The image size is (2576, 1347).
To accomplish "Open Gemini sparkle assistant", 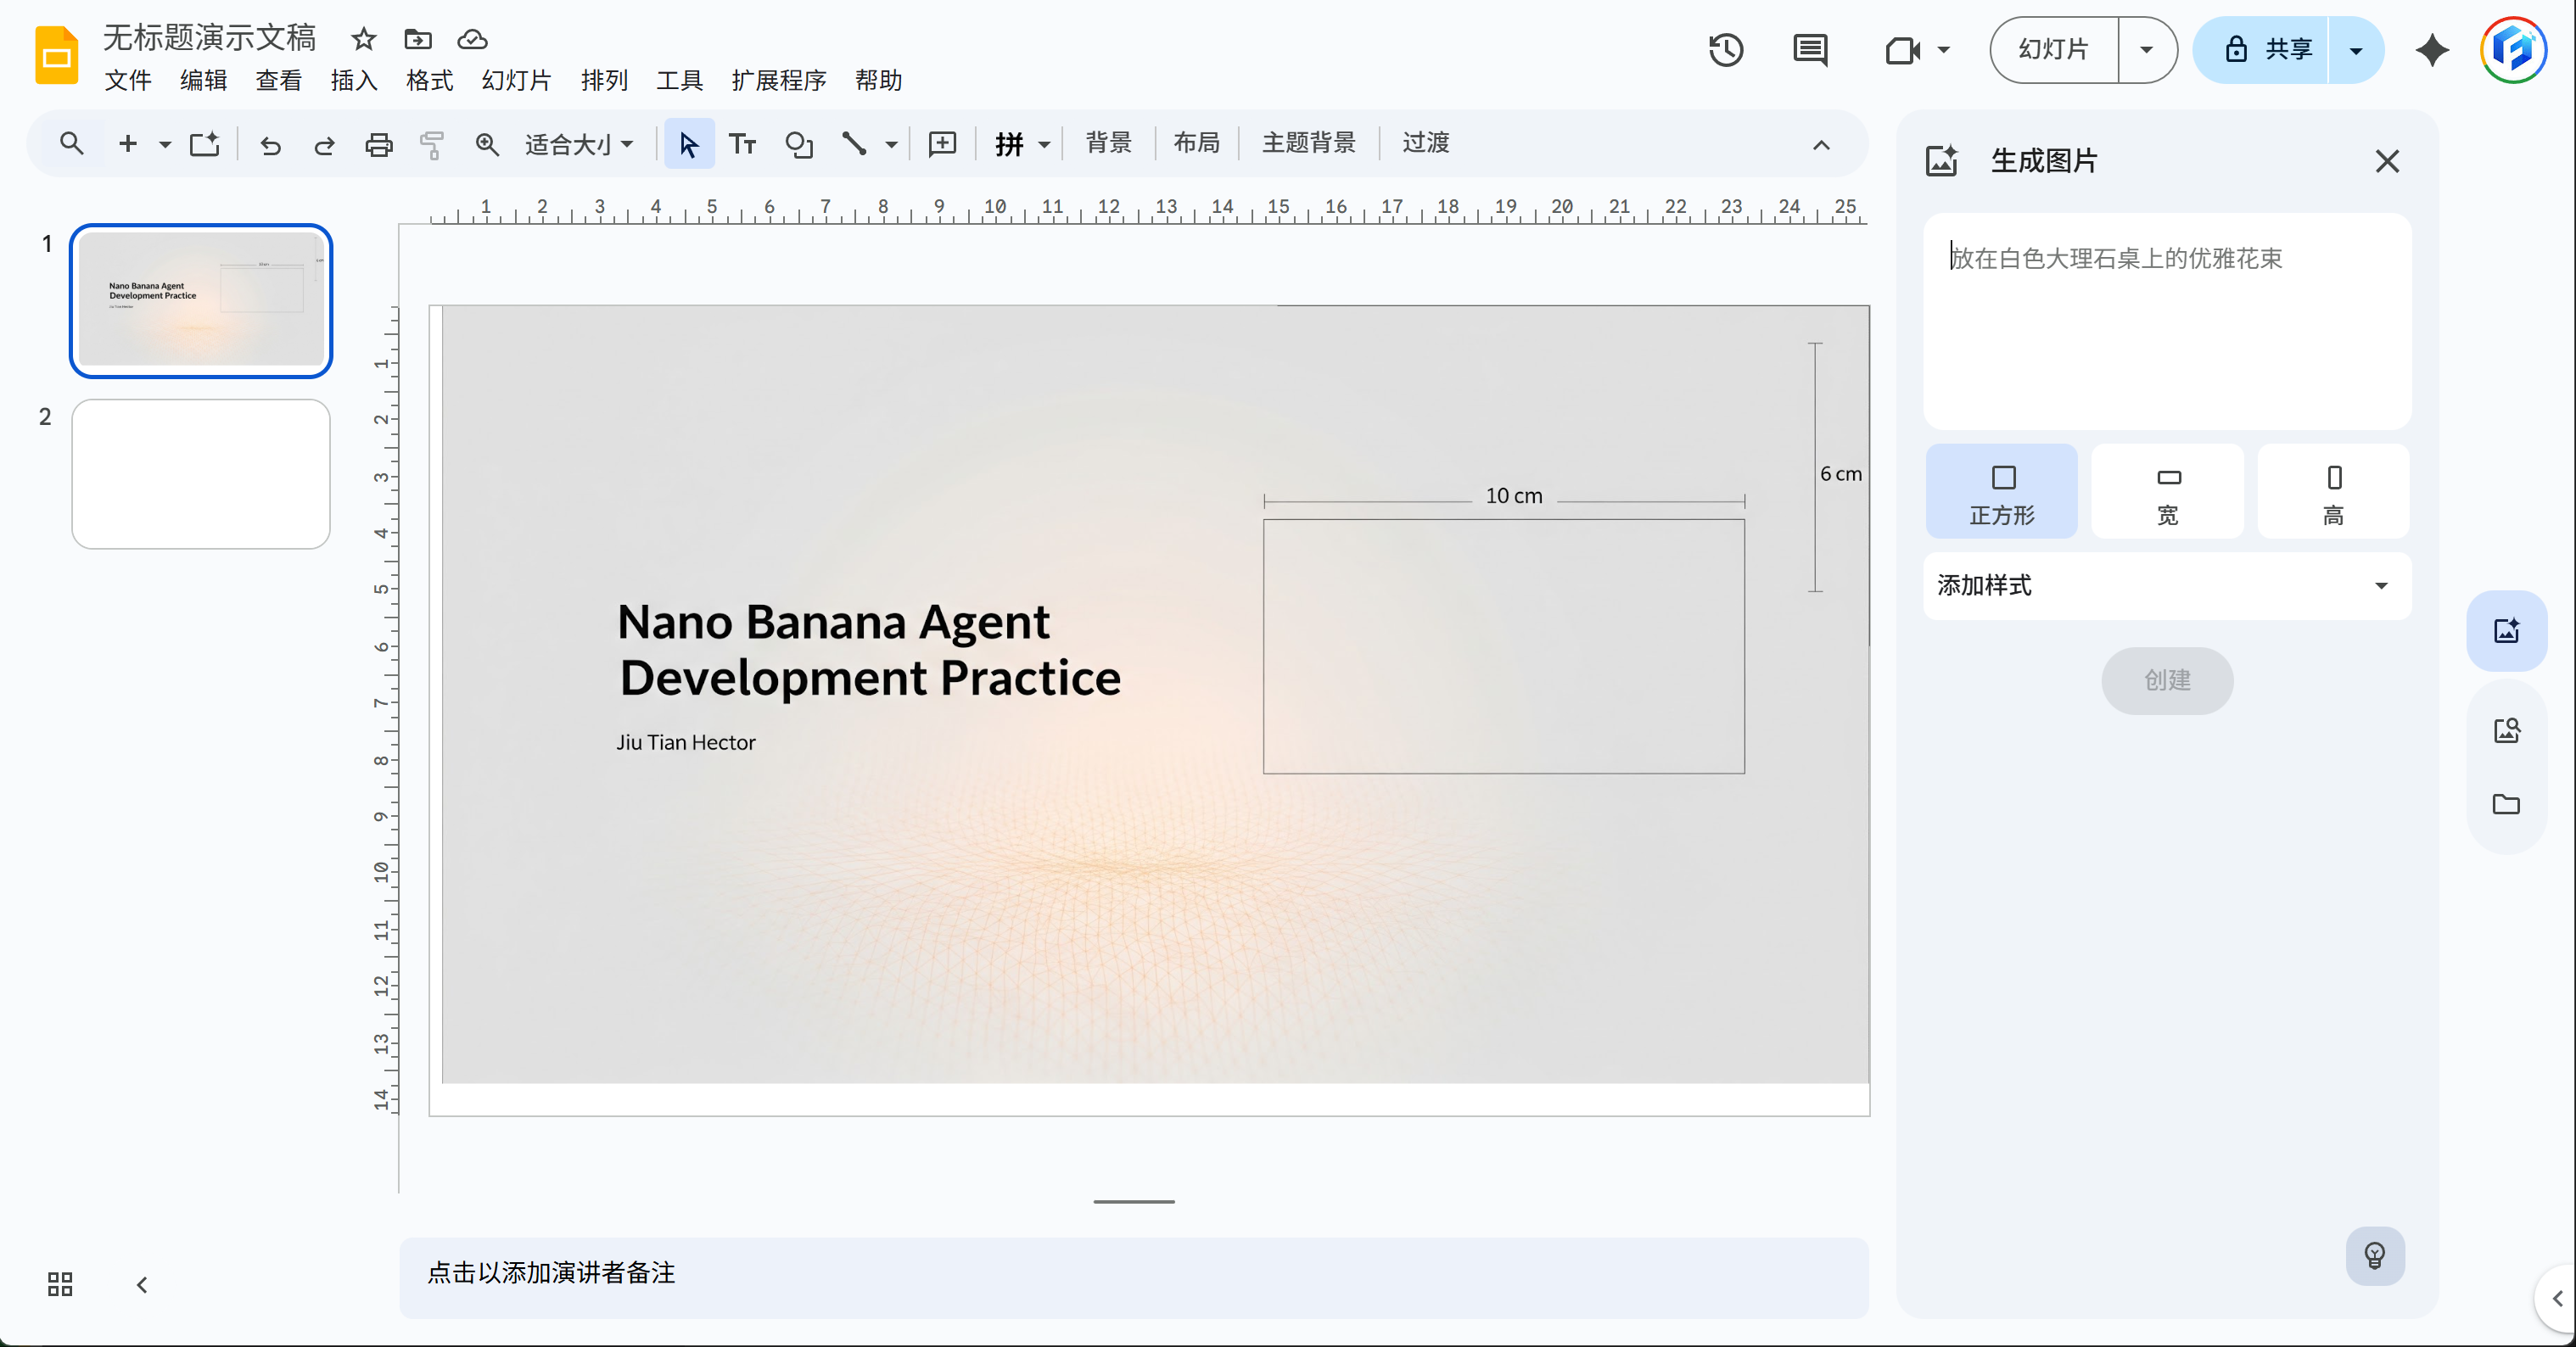I will point(2432,50).
